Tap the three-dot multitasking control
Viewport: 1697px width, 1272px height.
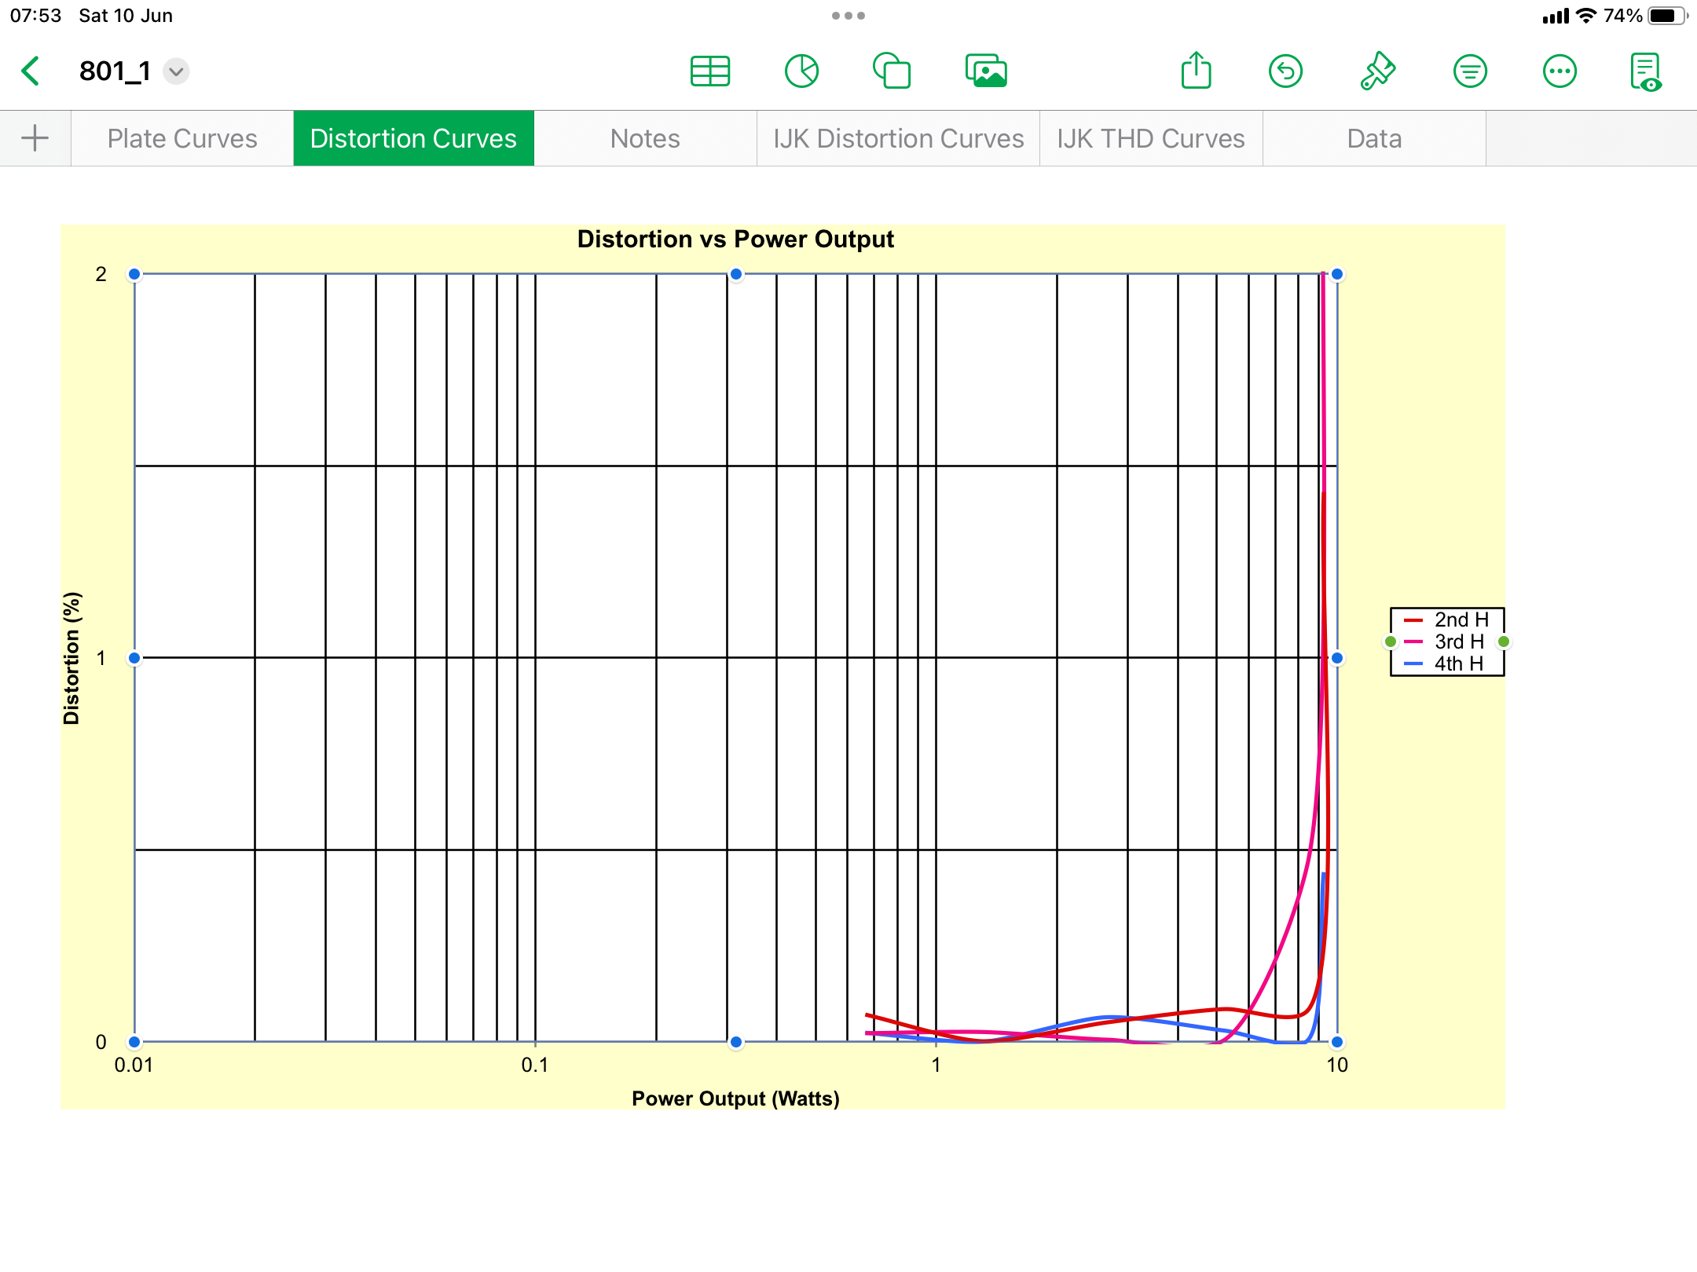[x=848, y=16]
